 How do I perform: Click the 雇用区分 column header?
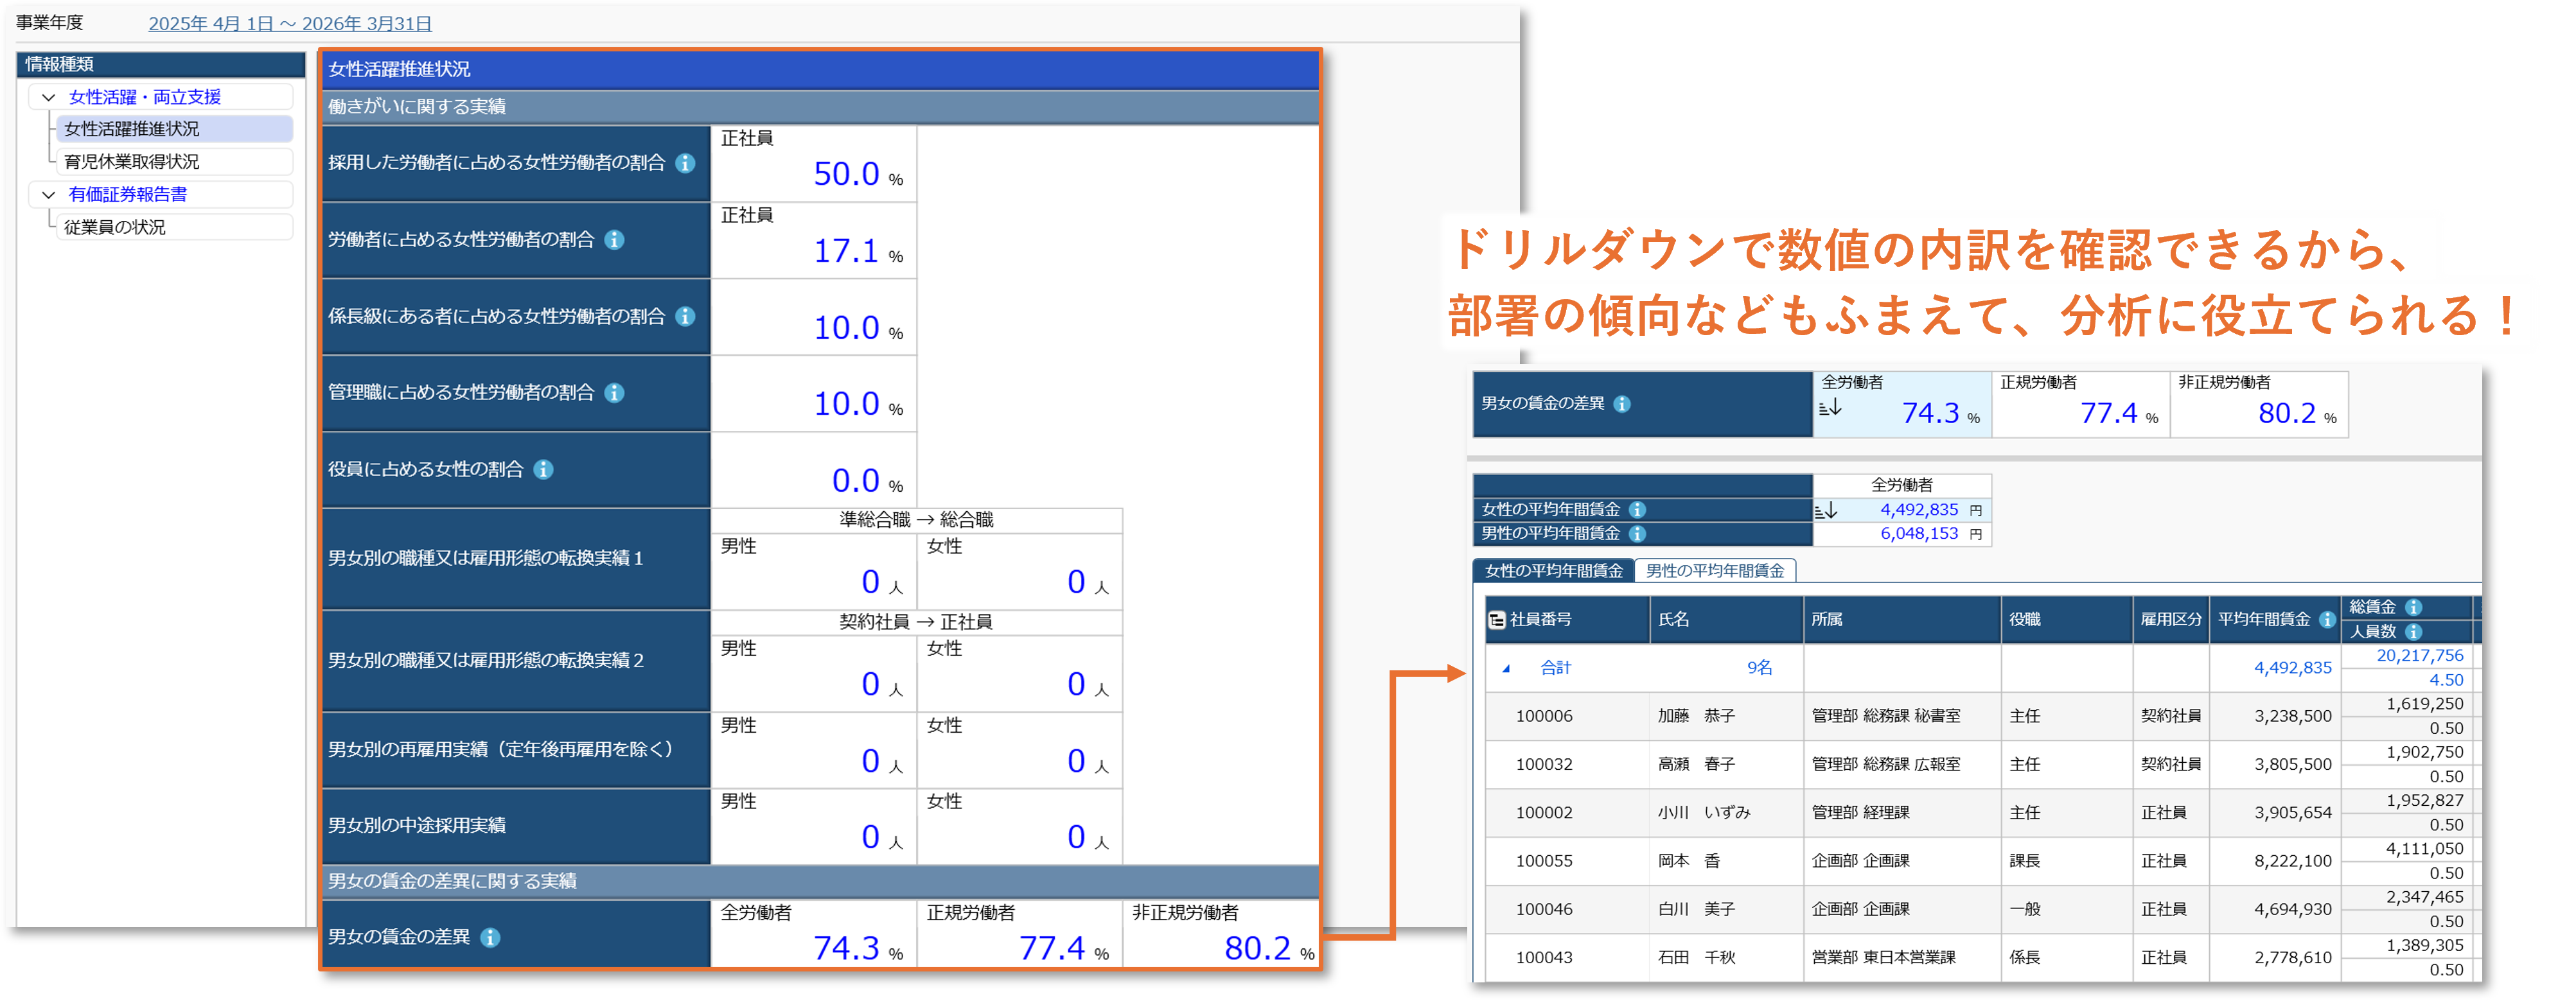tap(2170, 620)
